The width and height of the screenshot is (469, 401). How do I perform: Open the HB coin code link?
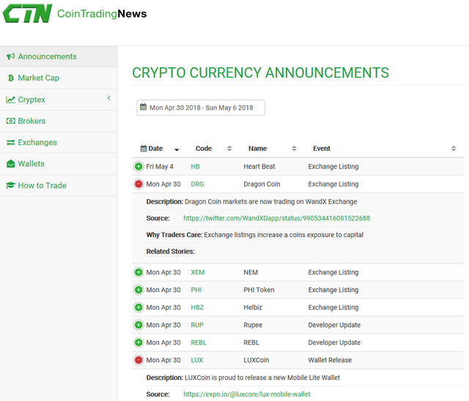pos(196,167)
